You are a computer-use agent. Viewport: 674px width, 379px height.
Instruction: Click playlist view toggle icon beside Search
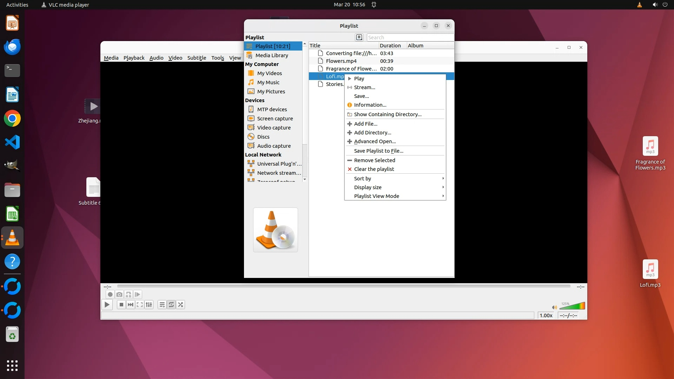pos(359,37)
